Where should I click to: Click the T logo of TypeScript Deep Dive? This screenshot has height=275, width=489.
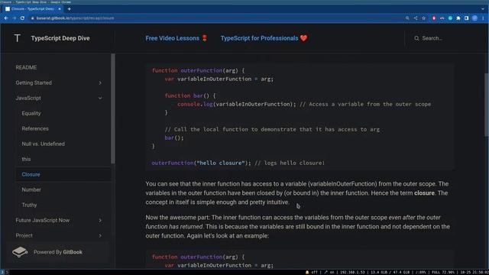[x=18, y=38]
